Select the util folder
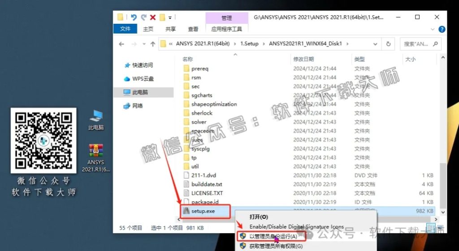The width and height of the screenshot is (459, 251). [195, 166]
